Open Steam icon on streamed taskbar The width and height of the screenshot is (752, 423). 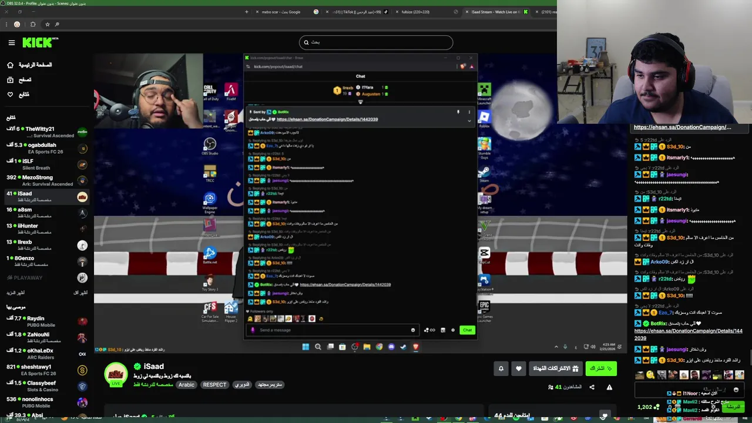coord(403,347)
